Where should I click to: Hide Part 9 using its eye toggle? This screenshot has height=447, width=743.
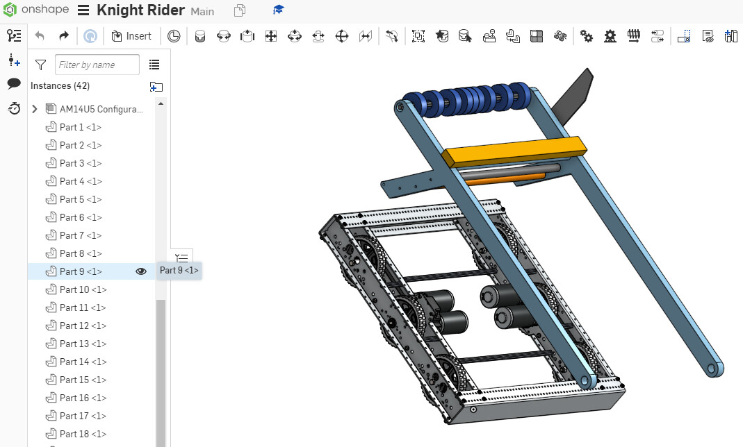tap(141, 271)
